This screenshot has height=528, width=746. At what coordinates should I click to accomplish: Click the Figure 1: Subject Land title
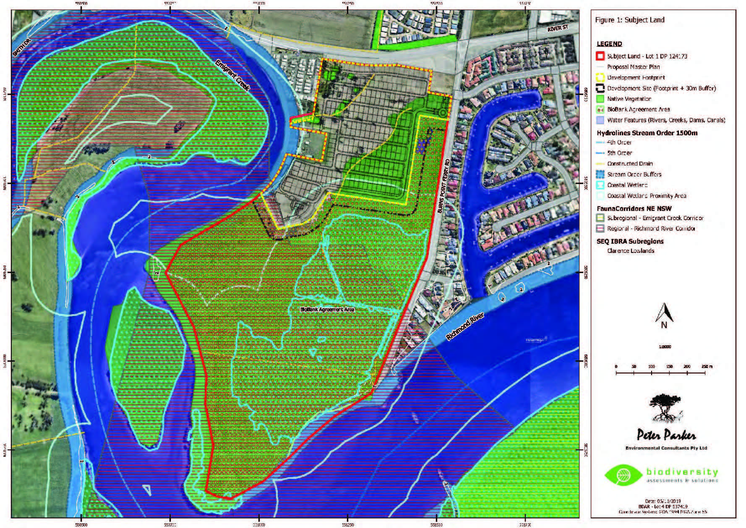tap(629, 20)
